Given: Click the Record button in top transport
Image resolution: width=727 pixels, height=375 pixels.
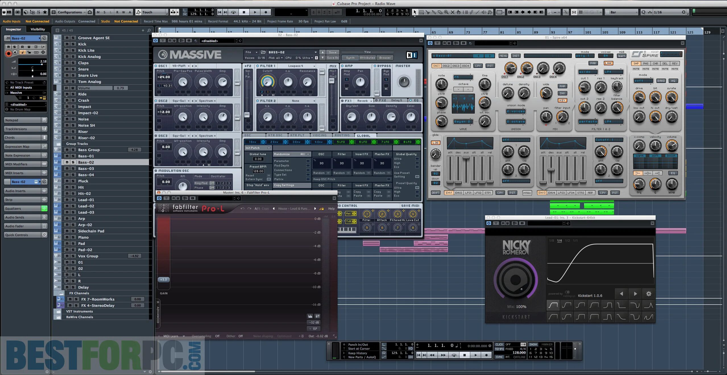Looking at the screenshot, I should [266, 12].
